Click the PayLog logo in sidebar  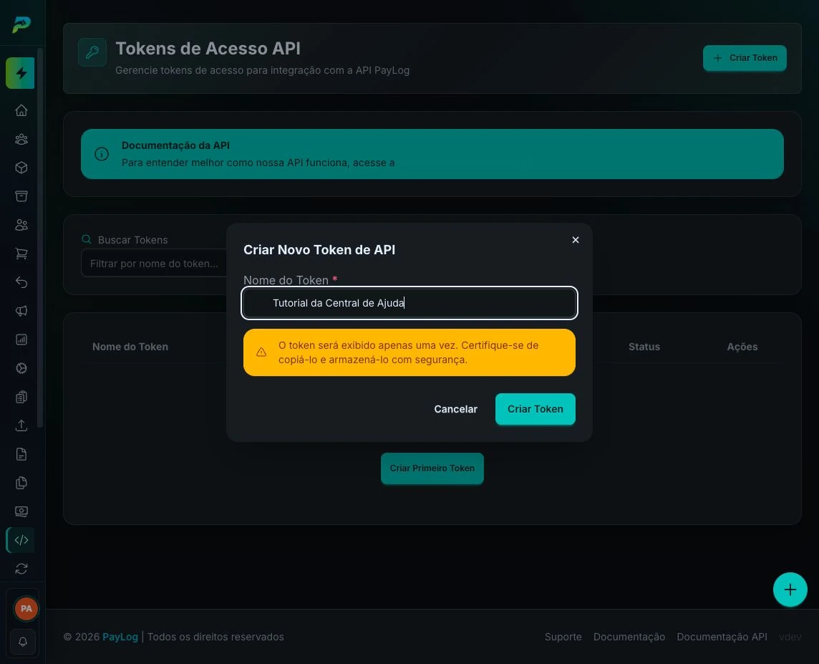[21, 24]
